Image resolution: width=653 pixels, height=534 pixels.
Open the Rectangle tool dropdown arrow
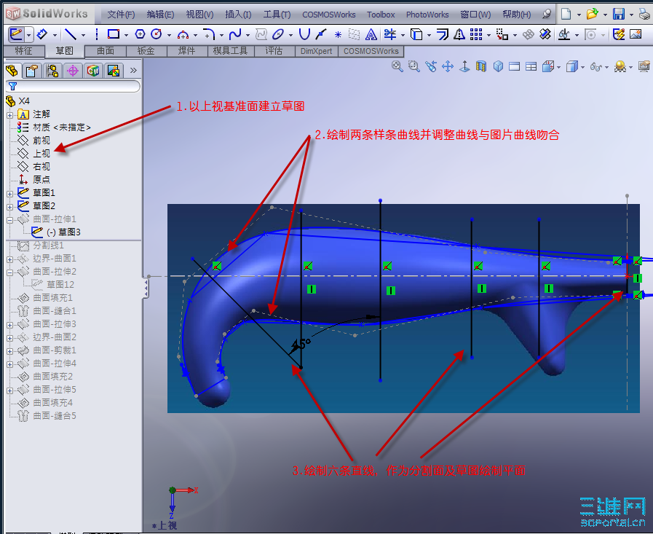(x=126, y=35)
